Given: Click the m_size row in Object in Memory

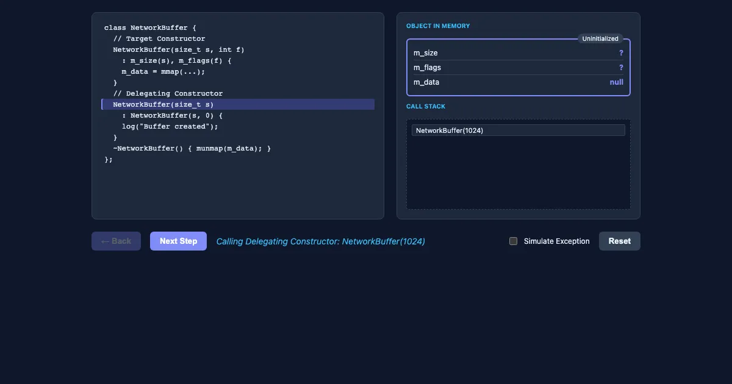Looking at the screenshot, I should pos(518,53).
